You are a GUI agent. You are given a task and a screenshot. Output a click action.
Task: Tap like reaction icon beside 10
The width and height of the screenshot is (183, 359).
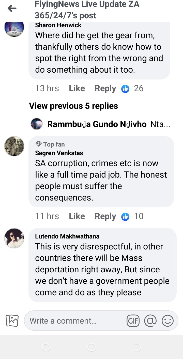(125, 217)
